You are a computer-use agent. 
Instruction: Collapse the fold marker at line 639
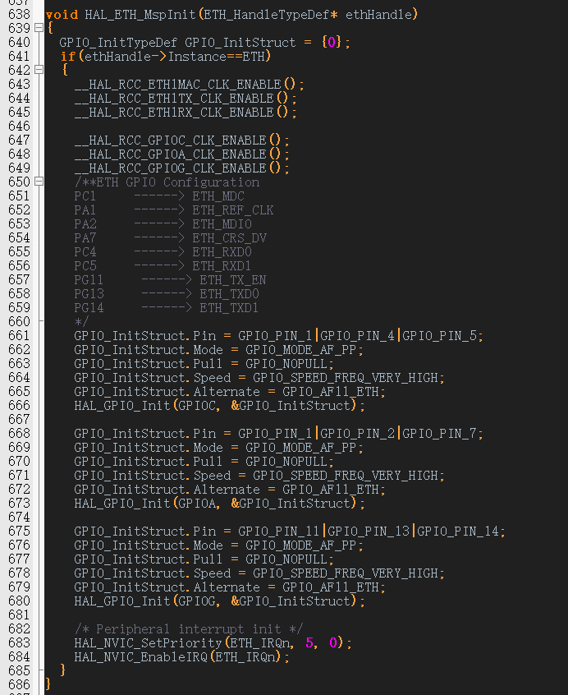click(39, 28)
